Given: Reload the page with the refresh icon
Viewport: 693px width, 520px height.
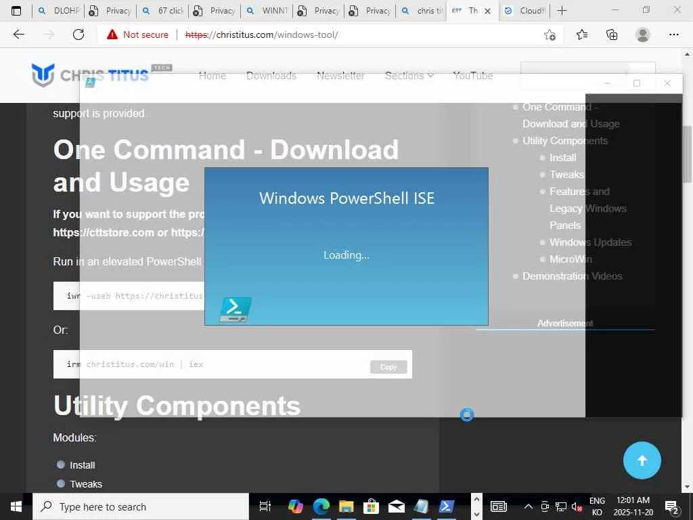Looking at the screenshot, I should pyautogui.click(x=79, y=35).
